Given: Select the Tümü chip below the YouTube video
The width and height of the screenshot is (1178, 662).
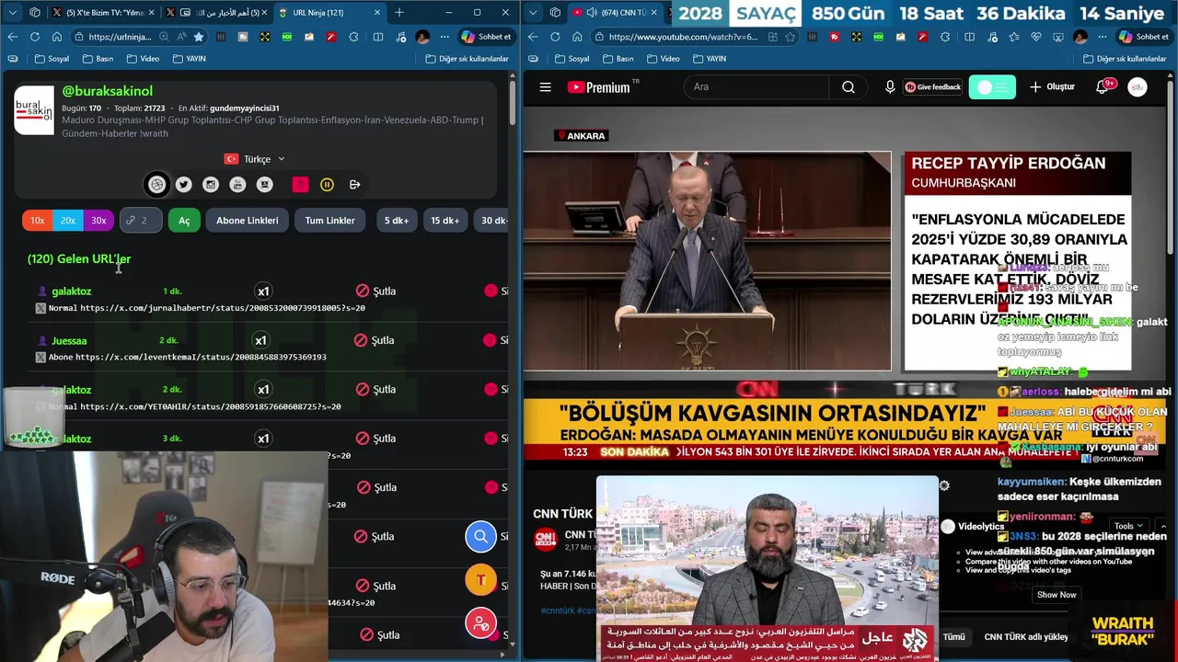Looking at the screenshot, I should pyautogui.click(x=953, y=636).
